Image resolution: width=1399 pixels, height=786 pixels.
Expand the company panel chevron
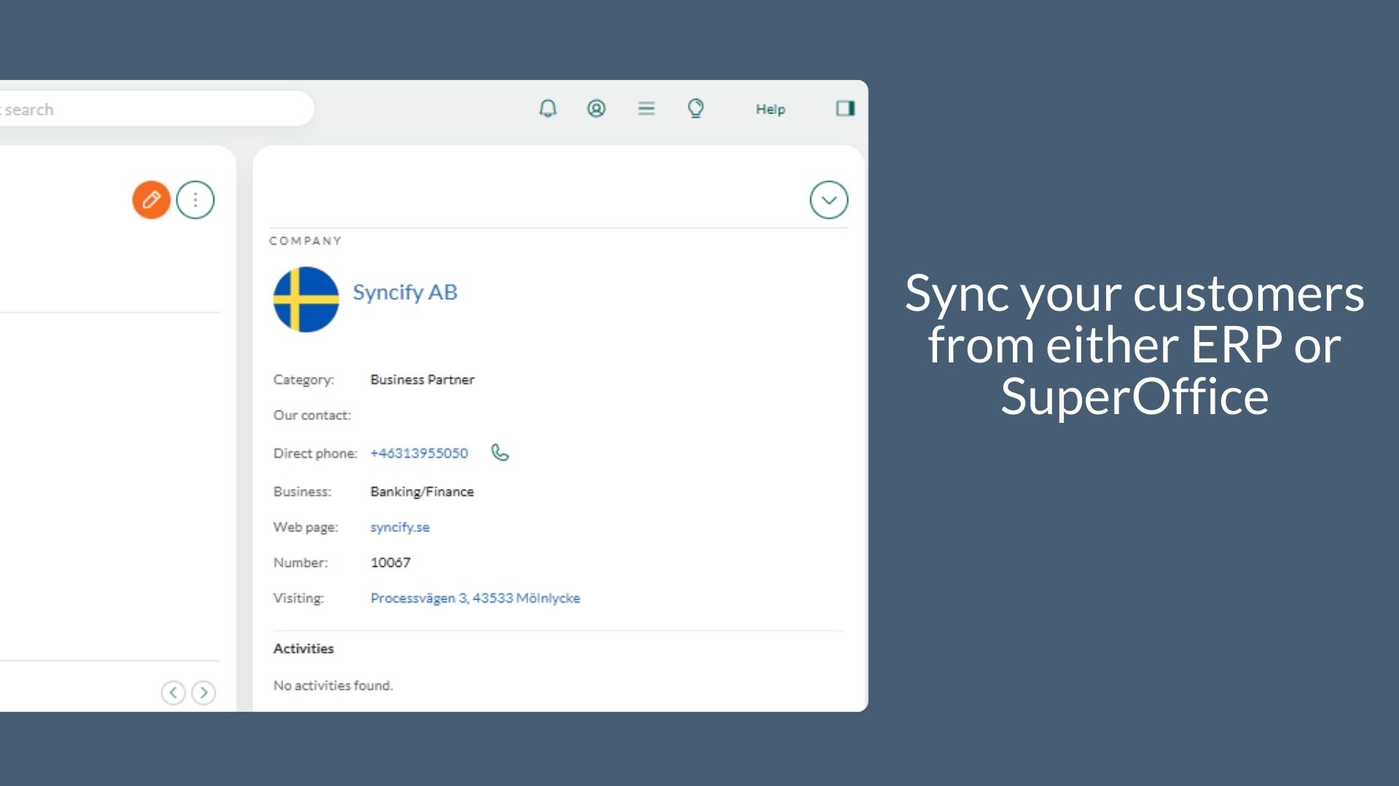pos(828,199)
